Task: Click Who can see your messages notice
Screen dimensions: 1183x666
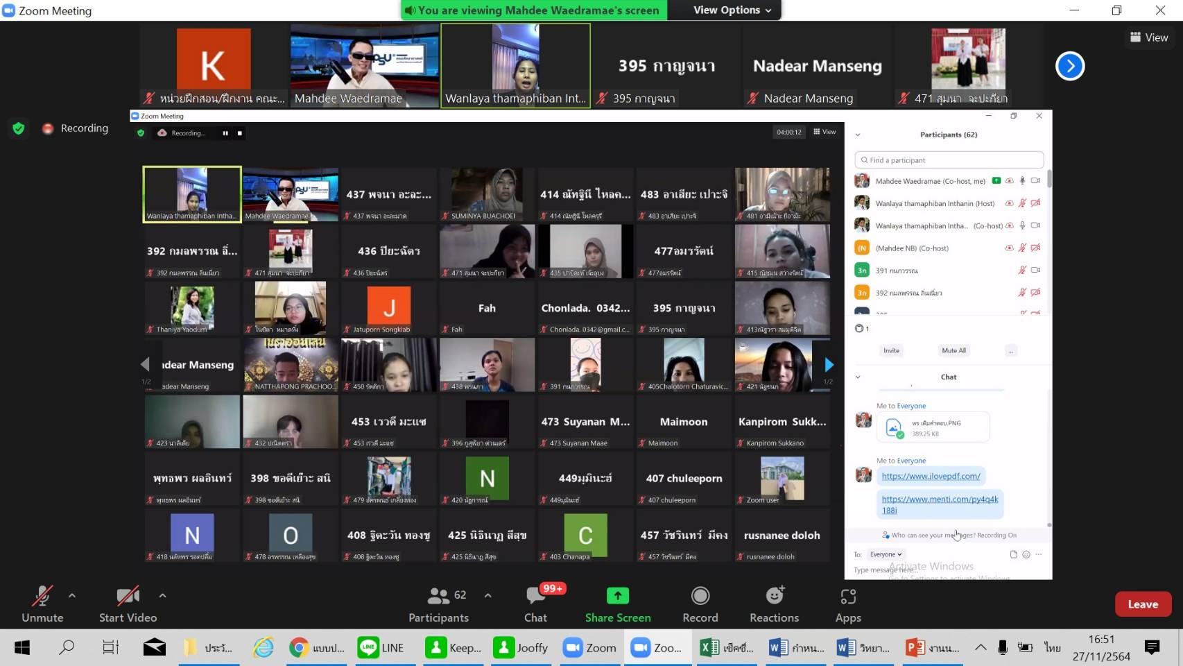Action: coord(949,535)
